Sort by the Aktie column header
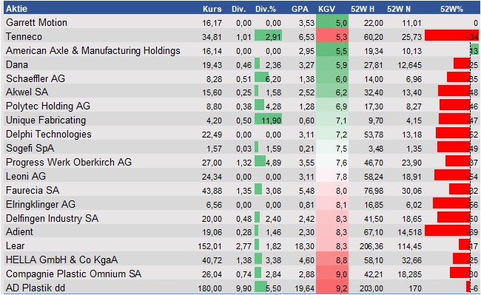This screenshot has width=481, height=295. pos(16,9)
